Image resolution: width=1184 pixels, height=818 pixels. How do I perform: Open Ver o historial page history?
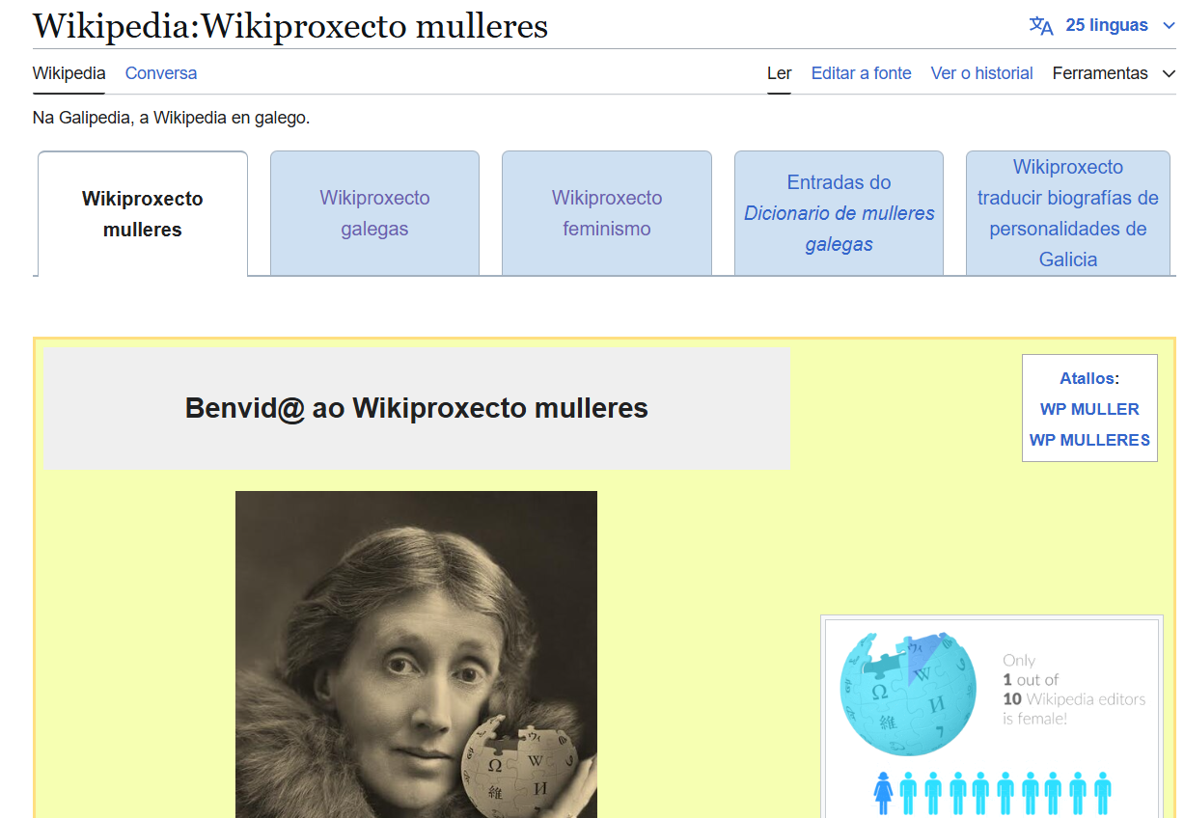click(982, 73)
